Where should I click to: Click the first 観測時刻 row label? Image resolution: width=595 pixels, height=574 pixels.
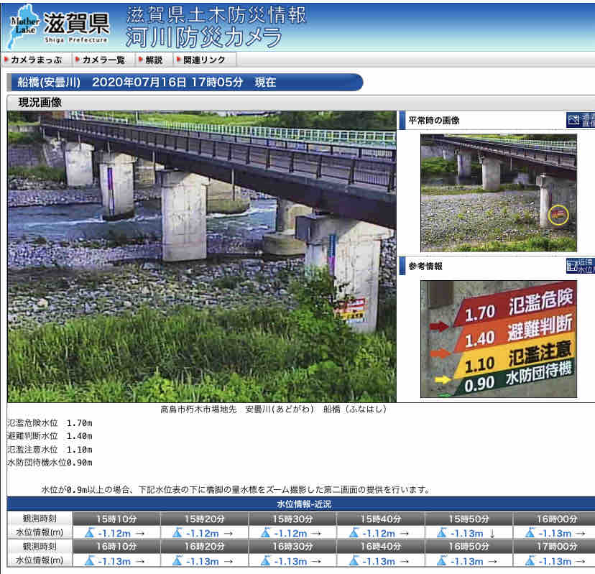[40, 519]
